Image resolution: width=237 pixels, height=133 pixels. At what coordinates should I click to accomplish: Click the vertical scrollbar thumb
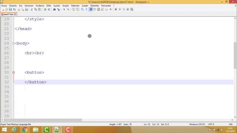click(x=235, y=55)
